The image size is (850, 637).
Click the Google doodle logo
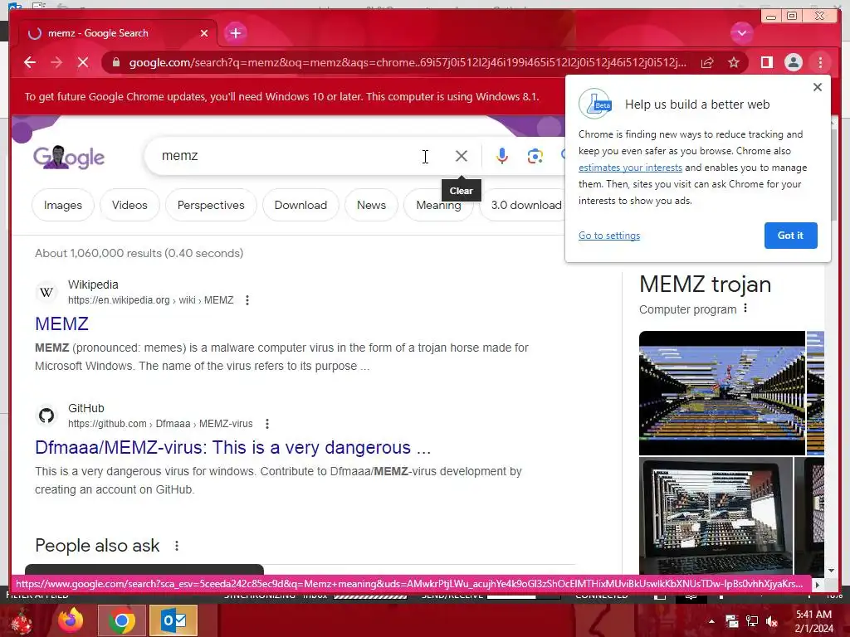click(x=68, y=157)
